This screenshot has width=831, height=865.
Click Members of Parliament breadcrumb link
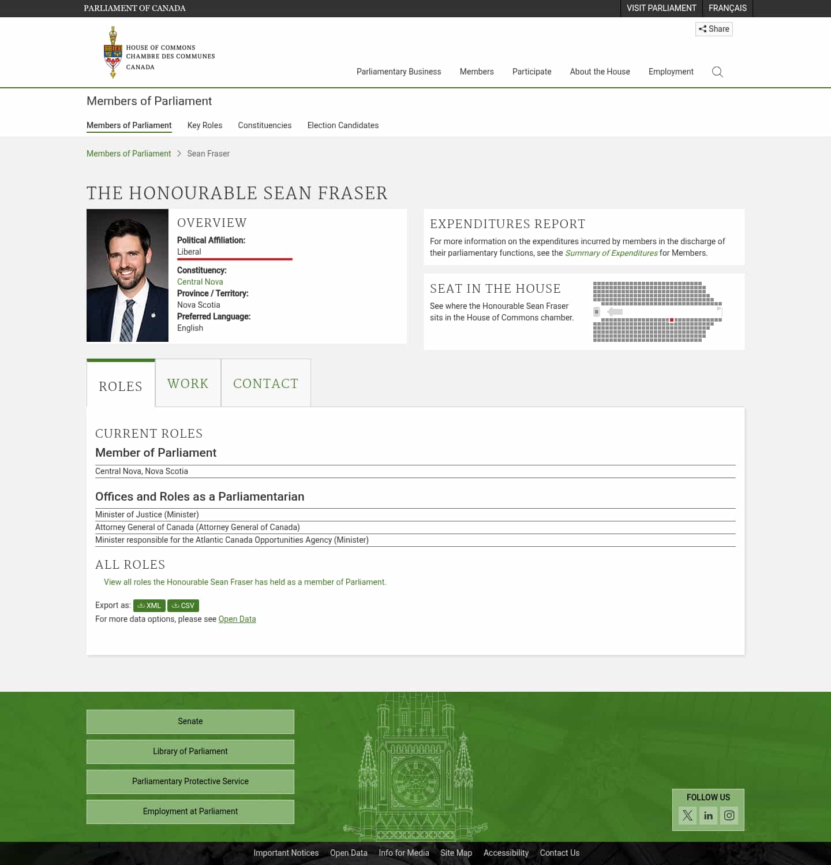click(129, 154)
